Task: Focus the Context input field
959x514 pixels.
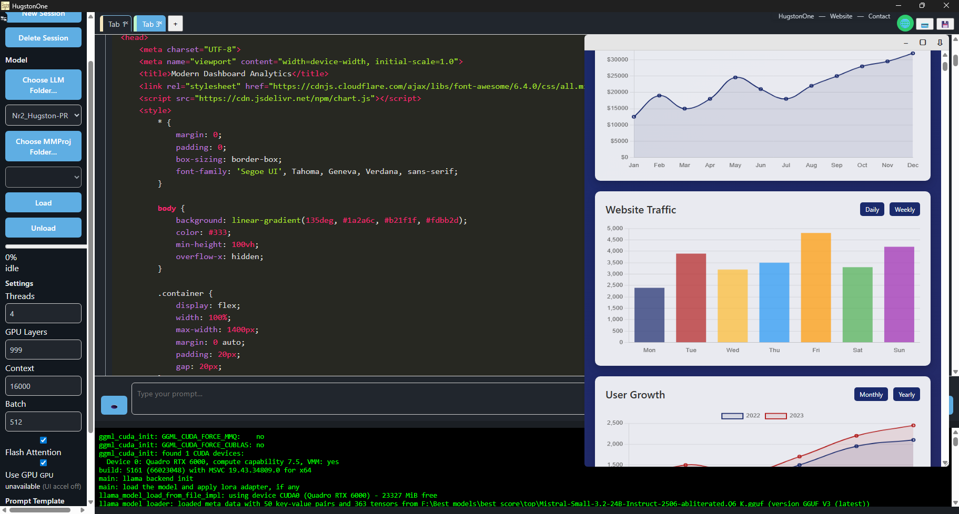Action: click(x=43, y=386)
